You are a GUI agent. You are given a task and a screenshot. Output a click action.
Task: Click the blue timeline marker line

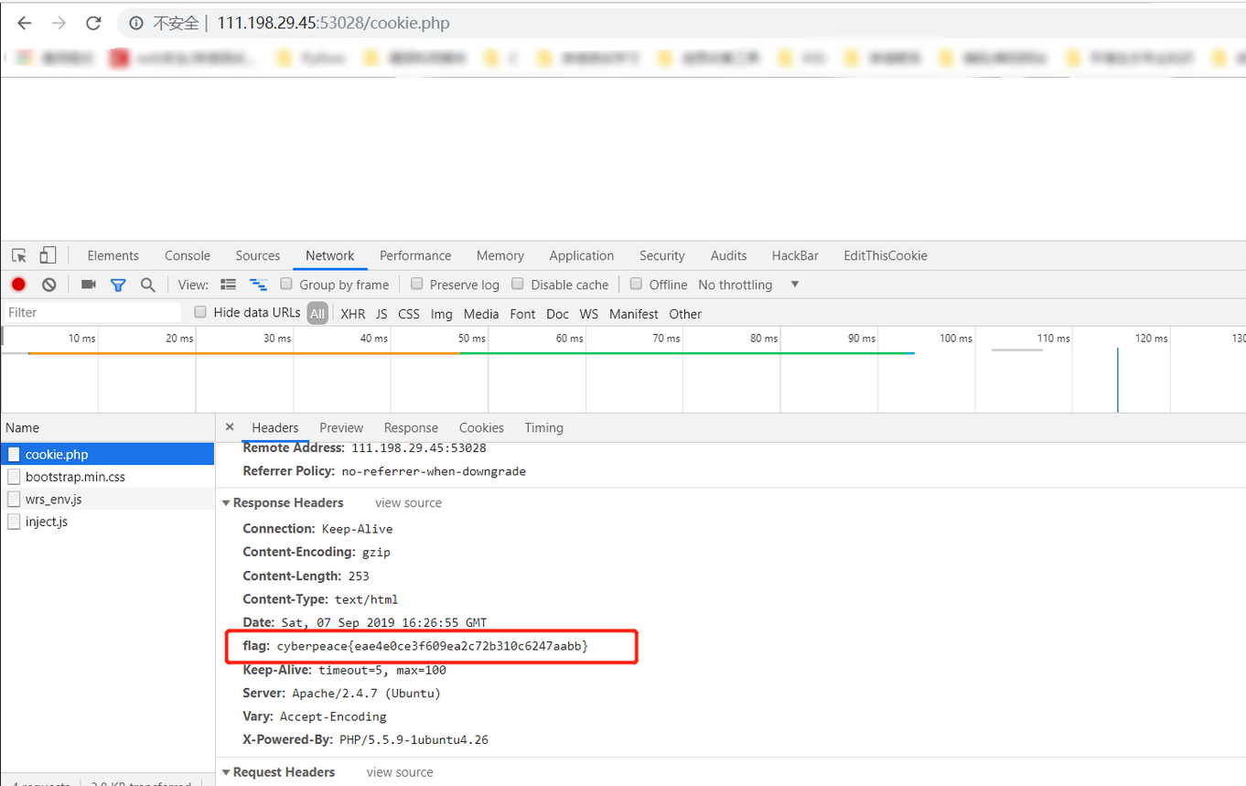click(1117, 380)
